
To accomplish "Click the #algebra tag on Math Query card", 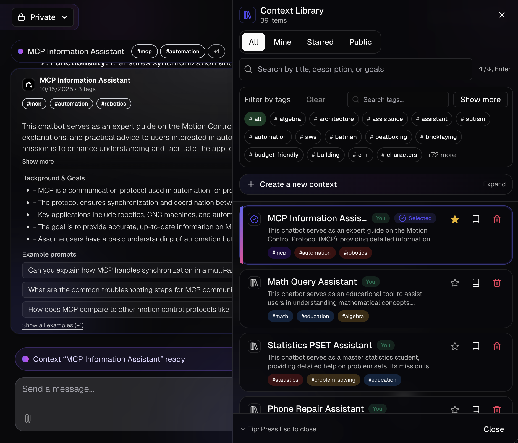I will point(353,316).
